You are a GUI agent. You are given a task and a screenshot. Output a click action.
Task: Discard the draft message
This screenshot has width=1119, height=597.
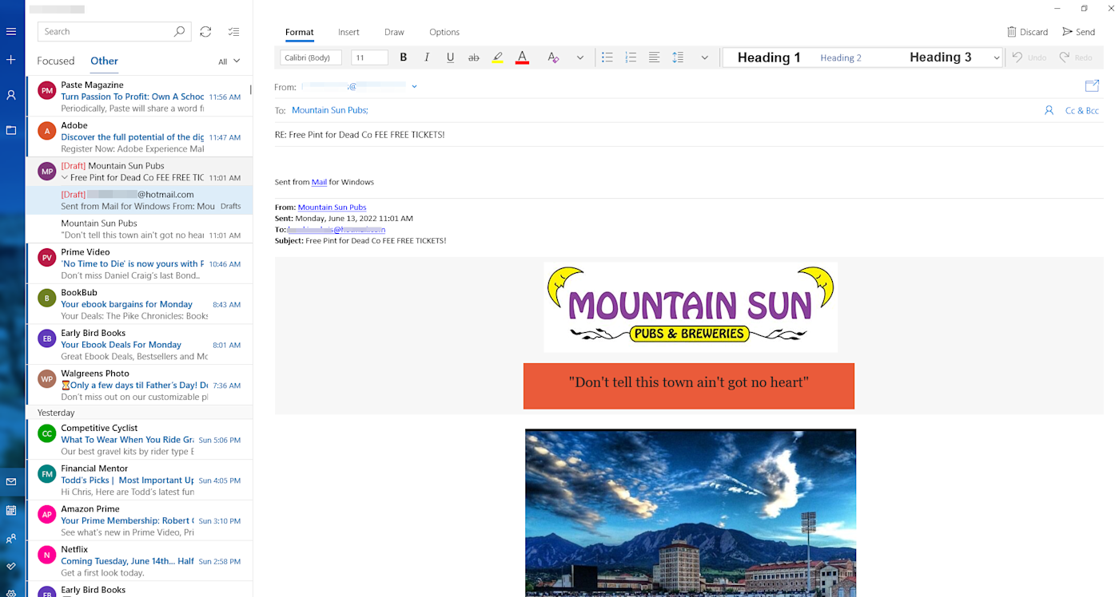tap(1027, 32)
